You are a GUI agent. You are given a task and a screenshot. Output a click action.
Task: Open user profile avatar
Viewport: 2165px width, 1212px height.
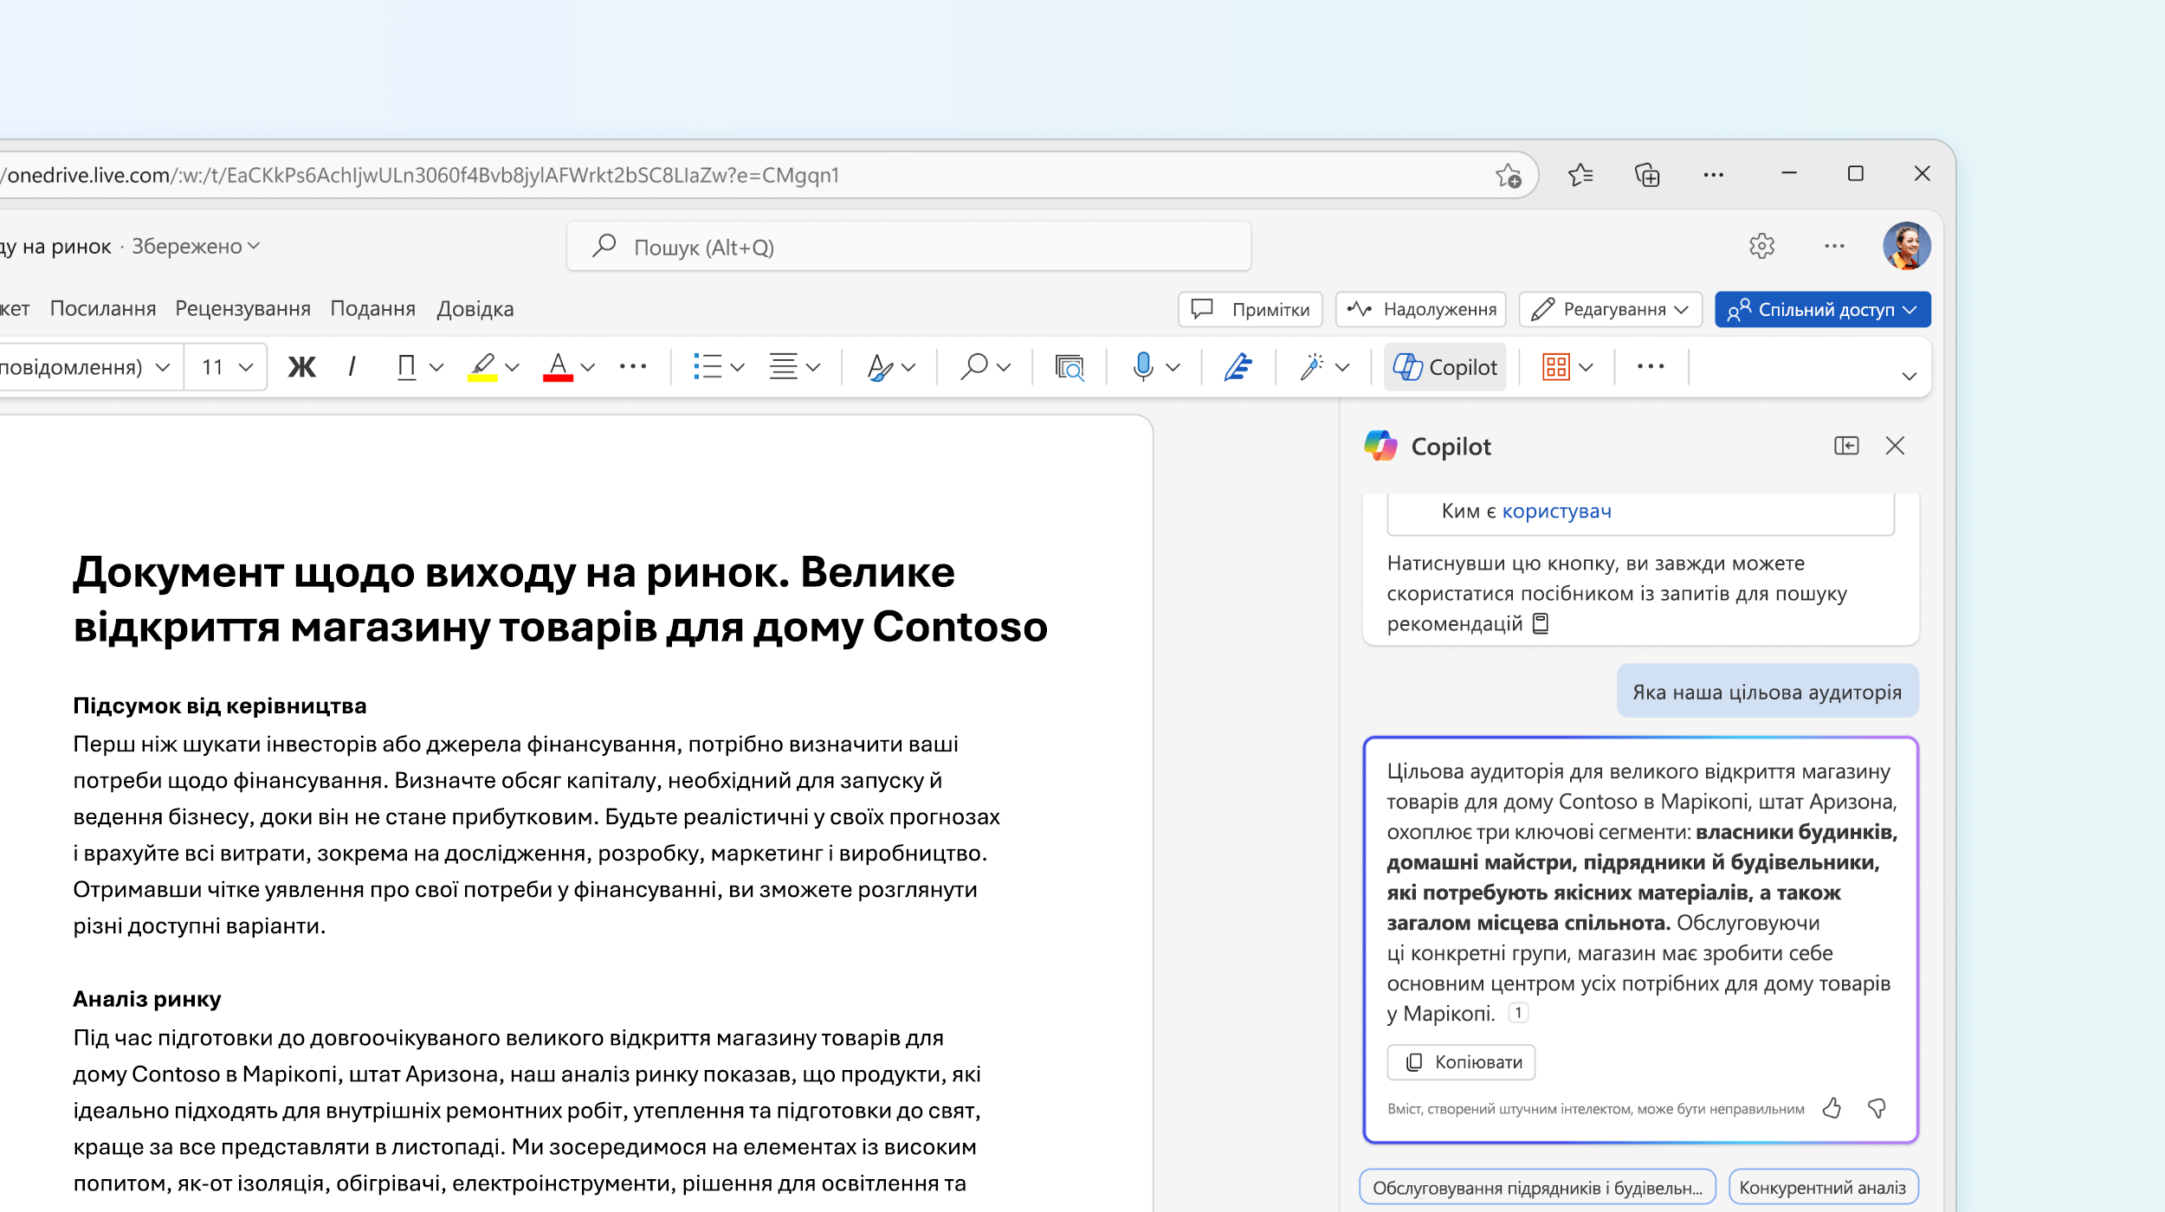point(1906,246)
